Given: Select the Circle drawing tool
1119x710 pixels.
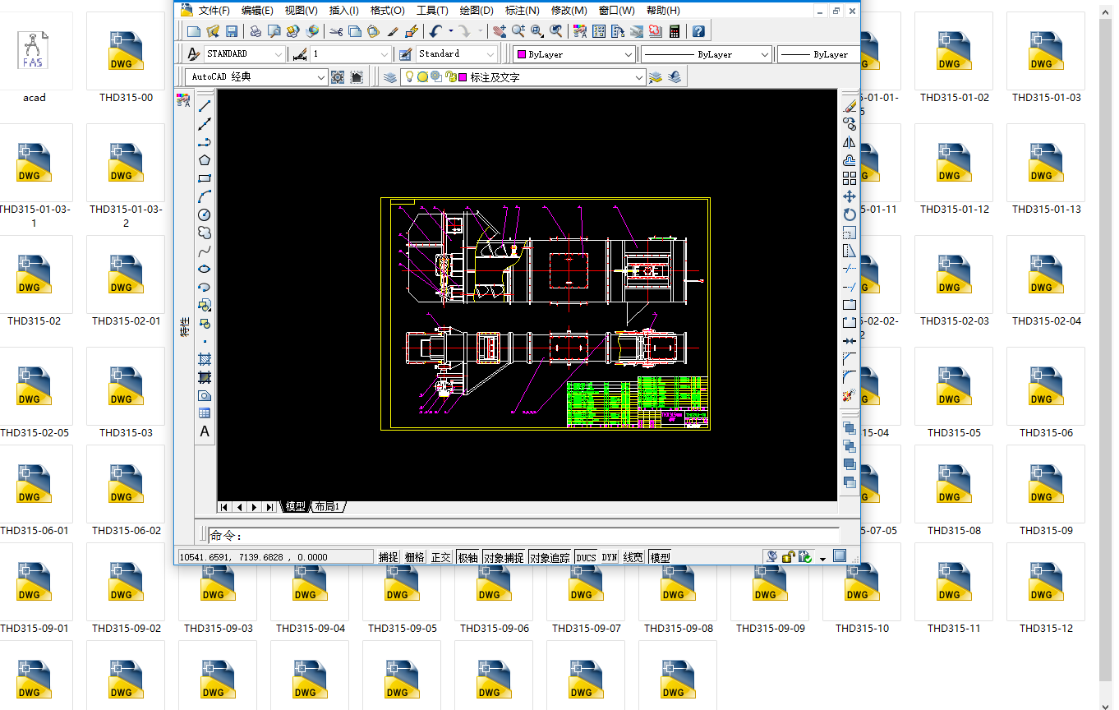Looking at the screenshot, I should (x=205, y=214).
